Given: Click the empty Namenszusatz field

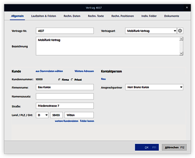Looking at the screenshot, I should pyautogui.click(x=65, y=96).
